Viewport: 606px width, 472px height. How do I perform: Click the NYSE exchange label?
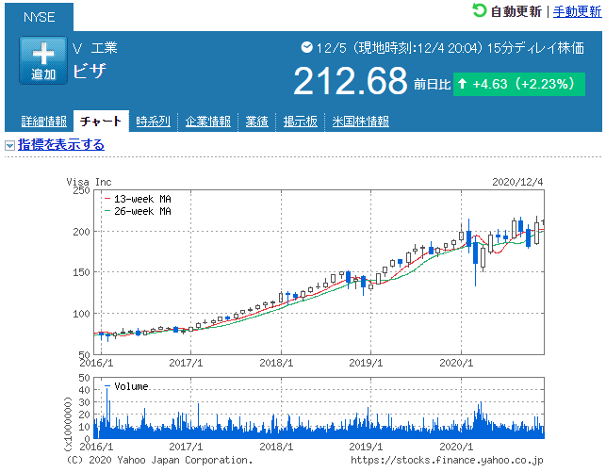[39, 17]
